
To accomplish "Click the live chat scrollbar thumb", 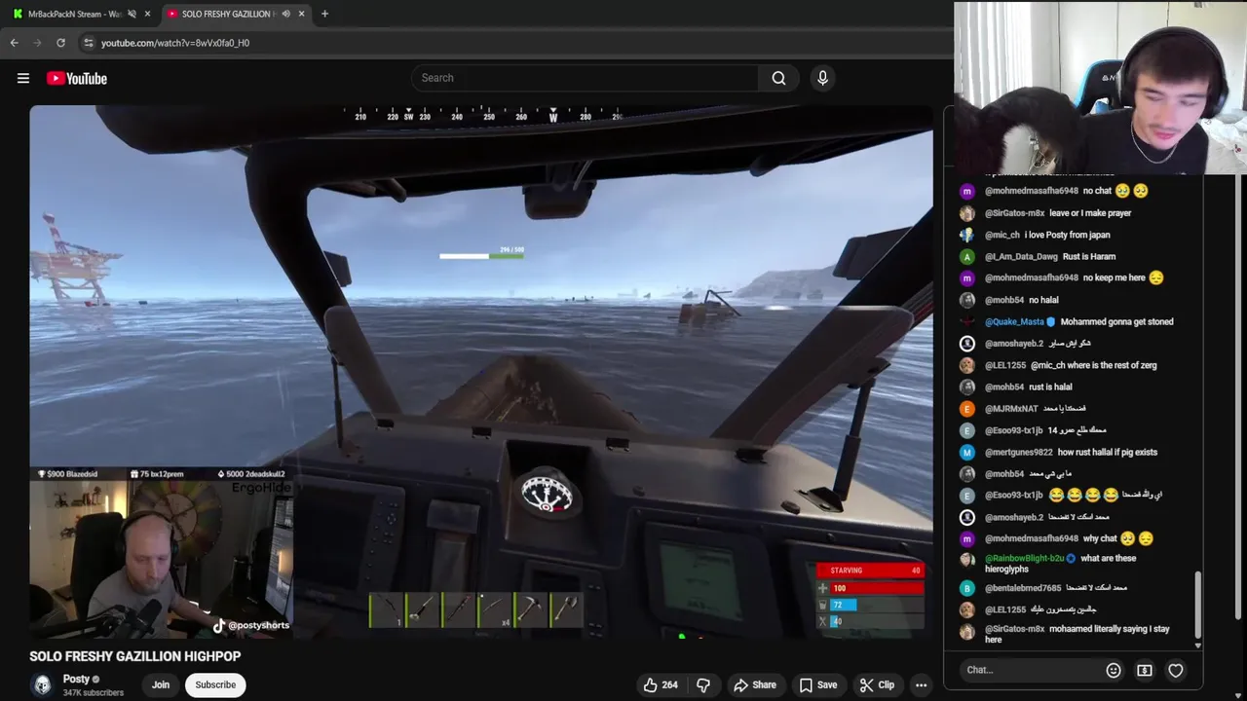I will point(1198,603).
